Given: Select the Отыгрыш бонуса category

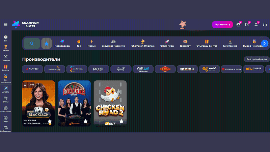Looking at the screenshot, I should (207, 43).
